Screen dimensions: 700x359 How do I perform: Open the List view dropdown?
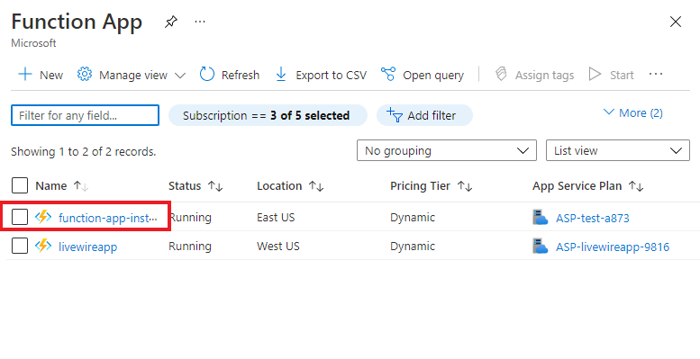(x=618, y=151)
